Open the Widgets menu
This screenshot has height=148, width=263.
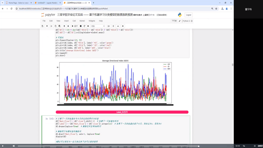tap(92, 21)
